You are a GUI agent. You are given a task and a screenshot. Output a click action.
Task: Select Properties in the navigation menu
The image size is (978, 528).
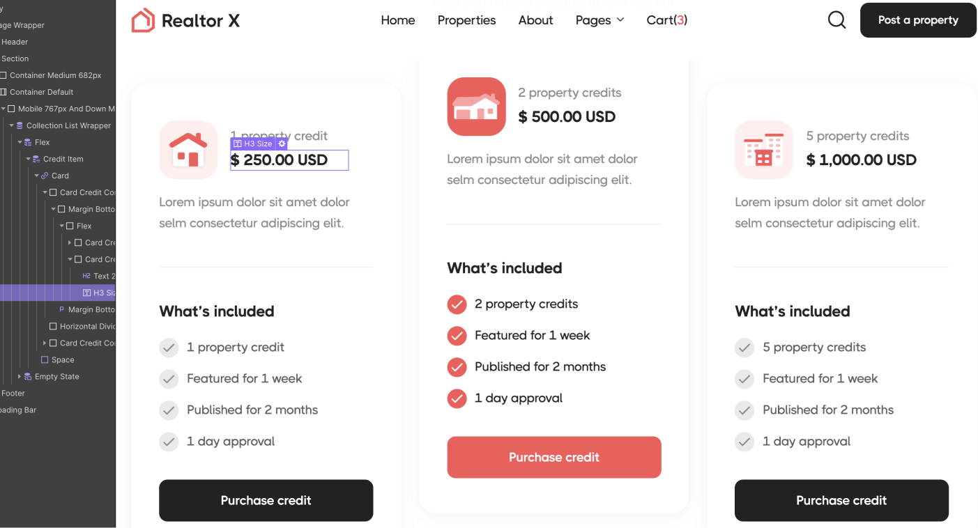(466, 20)
